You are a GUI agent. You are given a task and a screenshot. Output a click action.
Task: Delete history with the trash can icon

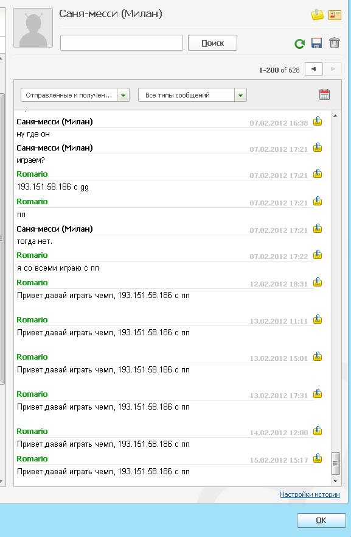[x=334, y=43]
